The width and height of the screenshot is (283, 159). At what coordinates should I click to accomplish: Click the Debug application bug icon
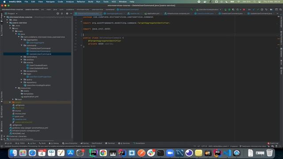point(229,10)
